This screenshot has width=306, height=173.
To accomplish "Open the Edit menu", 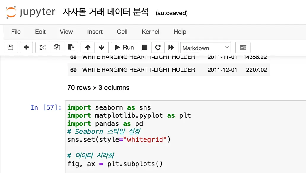I will (x=40, y=32).
